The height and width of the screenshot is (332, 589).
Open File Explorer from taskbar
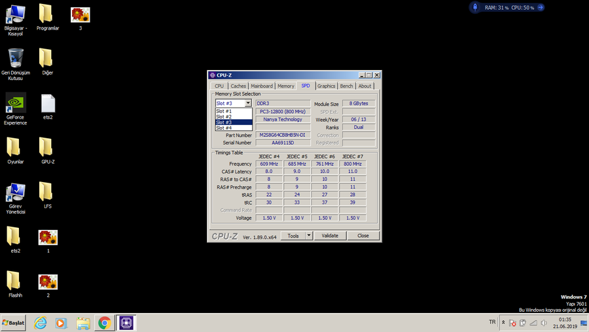[x=83, y=323]
